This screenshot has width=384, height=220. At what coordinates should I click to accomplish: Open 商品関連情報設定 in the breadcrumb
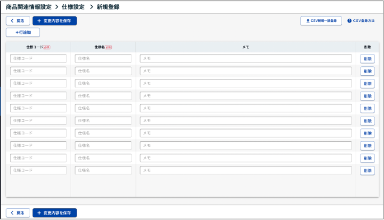pyautogui.click(x=29, y=7)
